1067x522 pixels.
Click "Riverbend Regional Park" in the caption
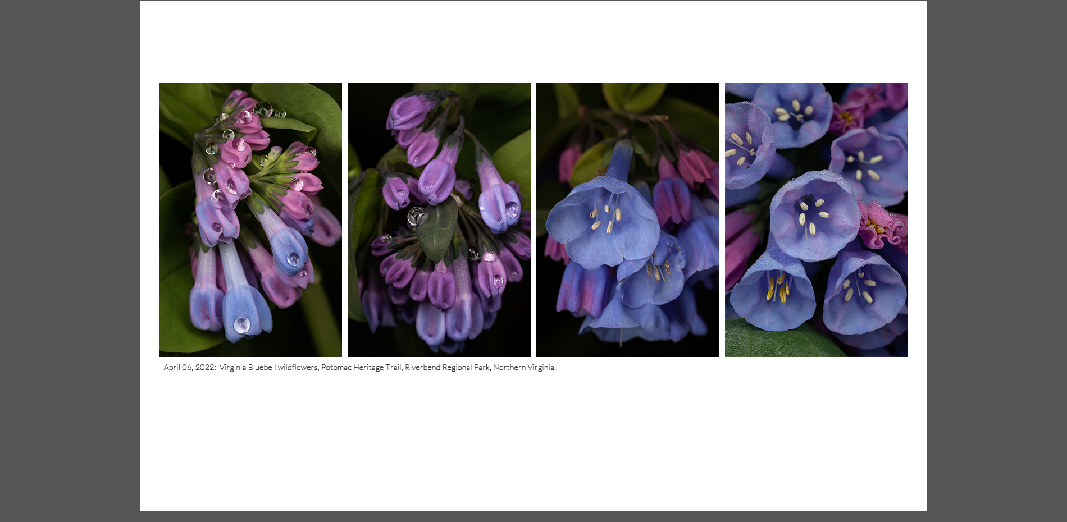pyautogui.click(x=447, y=368)
